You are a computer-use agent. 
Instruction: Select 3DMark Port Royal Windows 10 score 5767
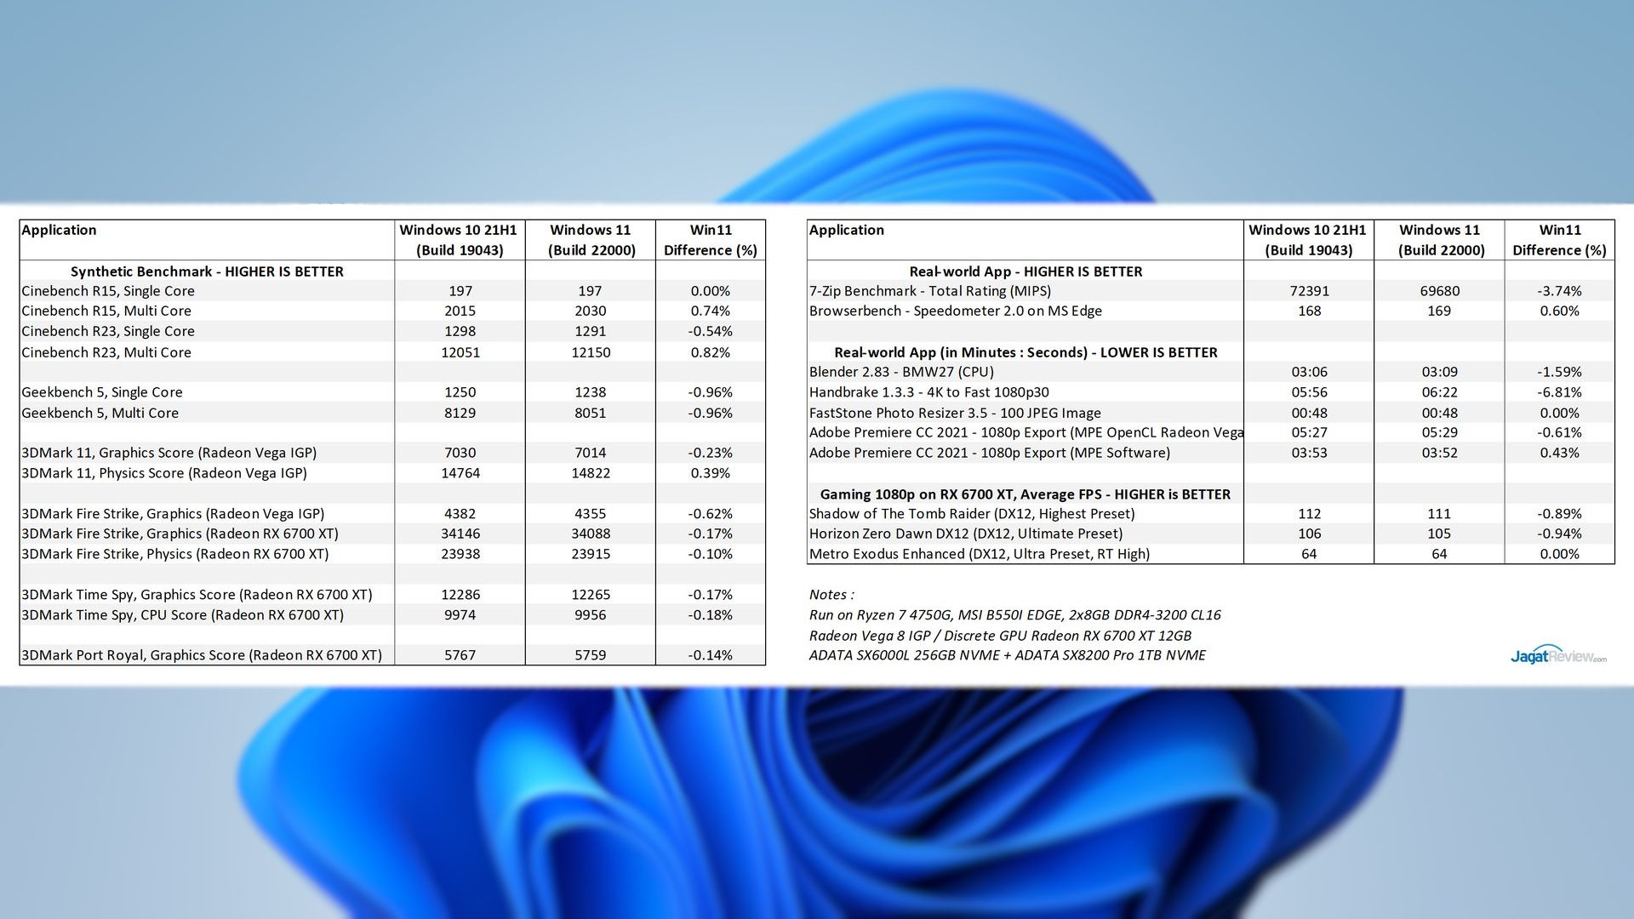(460, 655)
